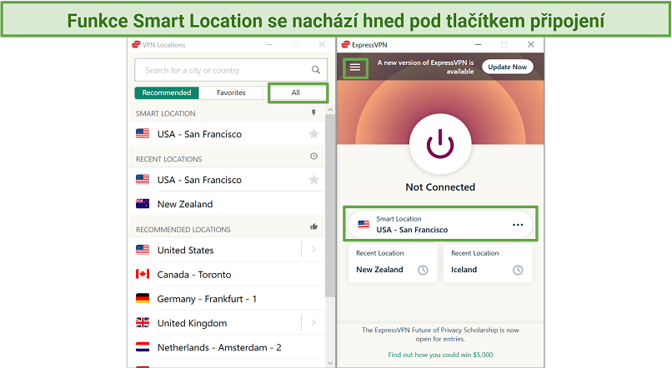Screen dimensions: 672x368
Task: Click the clock icon beside New Zealand card
Action: 423,270
